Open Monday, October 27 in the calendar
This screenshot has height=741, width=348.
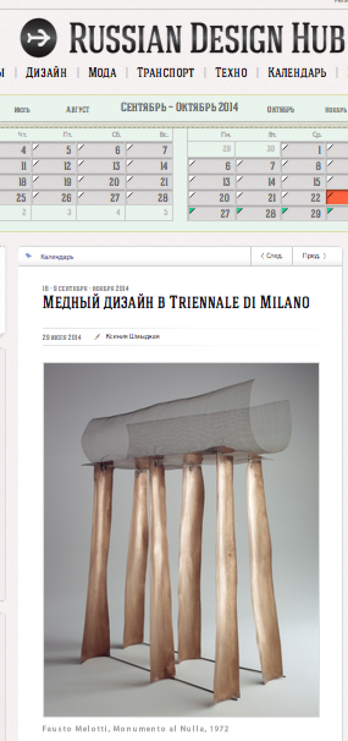[x=211, y=213]
